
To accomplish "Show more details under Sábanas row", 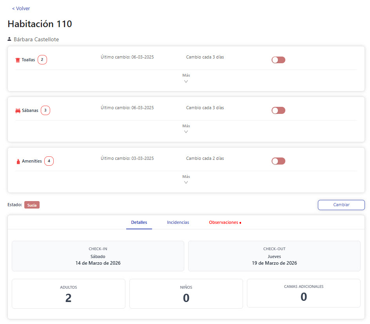I will coord(186,129).
